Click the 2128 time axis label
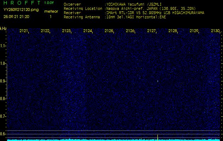 173,31
